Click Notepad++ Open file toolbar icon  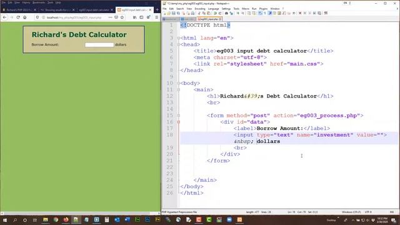click(168, 13)
